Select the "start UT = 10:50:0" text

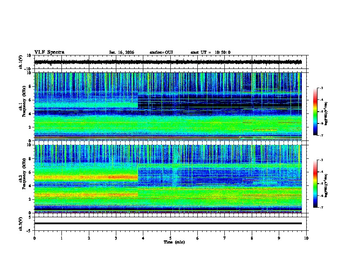point(210,52)
